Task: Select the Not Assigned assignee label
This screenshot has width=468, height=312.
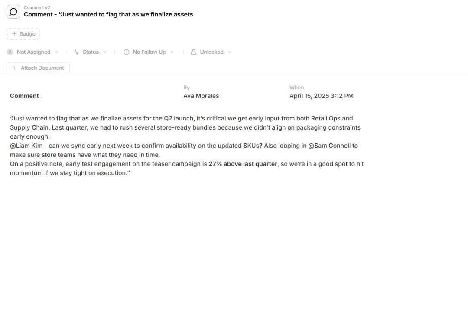Action: point(33,52)
